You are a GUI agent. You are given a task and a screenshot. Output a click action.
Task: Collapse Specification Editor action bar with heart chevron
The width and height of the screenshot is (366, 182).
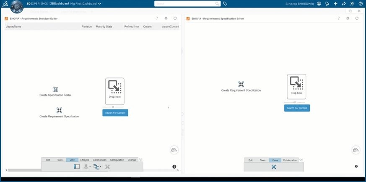coord(301,160)
